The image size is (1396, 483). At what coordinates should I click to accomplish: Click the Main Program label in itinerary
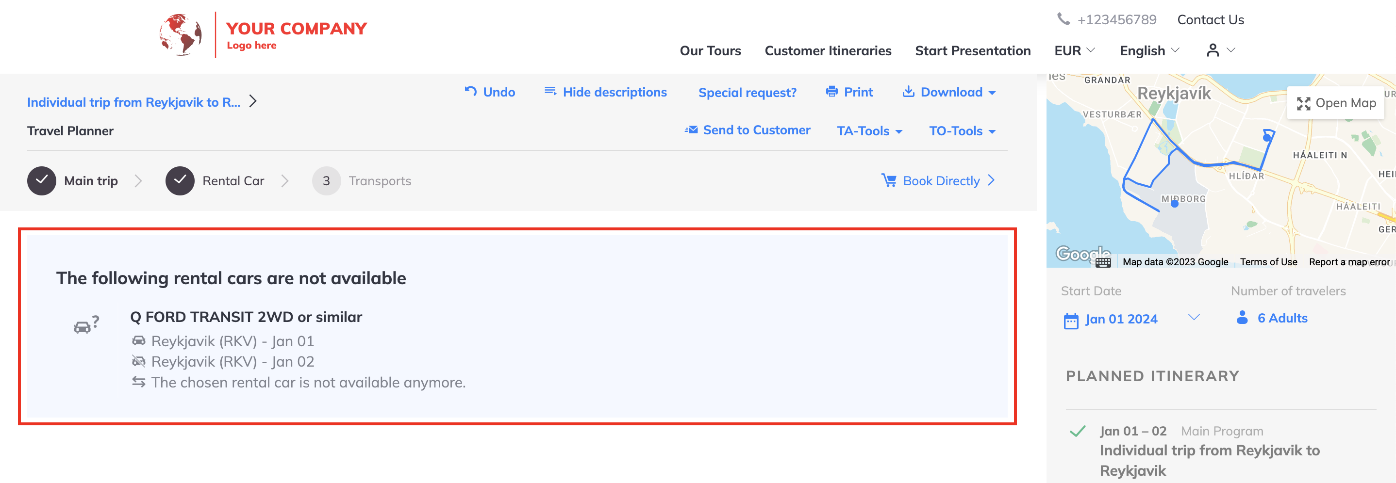[1221, 431]
